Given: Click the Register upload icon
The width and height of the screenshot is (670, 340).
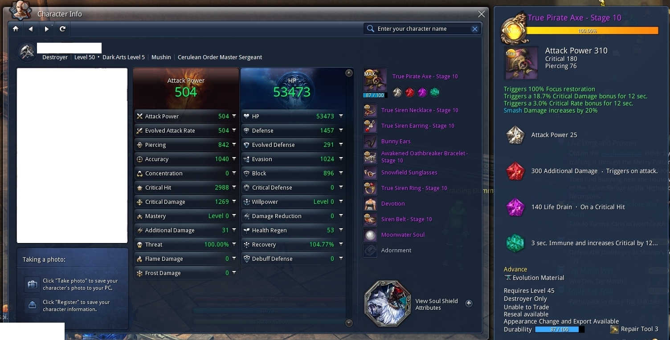Looking at the screenshot, I should (x=32, y=305).
